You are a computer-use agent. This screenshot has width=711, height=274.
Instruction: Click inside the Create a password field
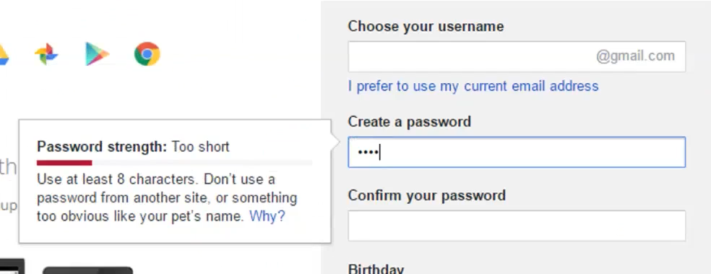coord(517,152)
